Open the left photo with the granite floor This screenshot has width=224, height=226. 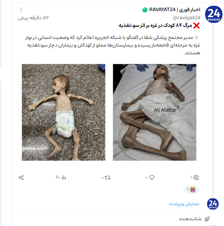click(x=64, y=112)
